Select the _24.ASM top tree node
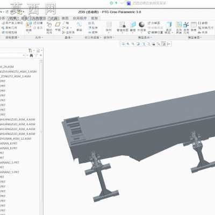 [x=7, y=67]
